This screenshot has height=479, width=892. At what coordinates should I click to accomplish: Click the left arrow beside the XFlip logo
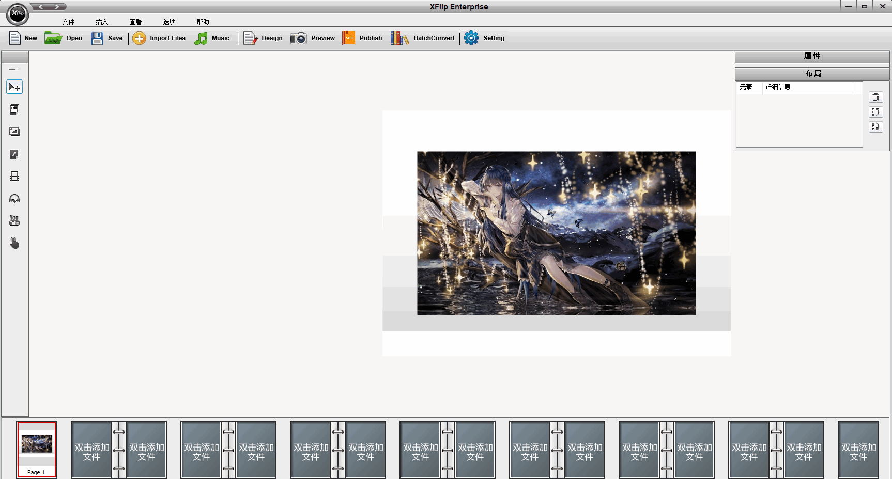click(41, 7)
